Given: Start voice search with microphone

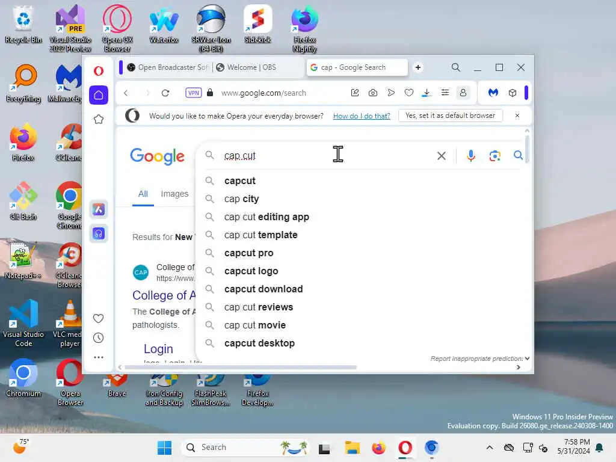Looking at the screenshot, I should 471,156.
